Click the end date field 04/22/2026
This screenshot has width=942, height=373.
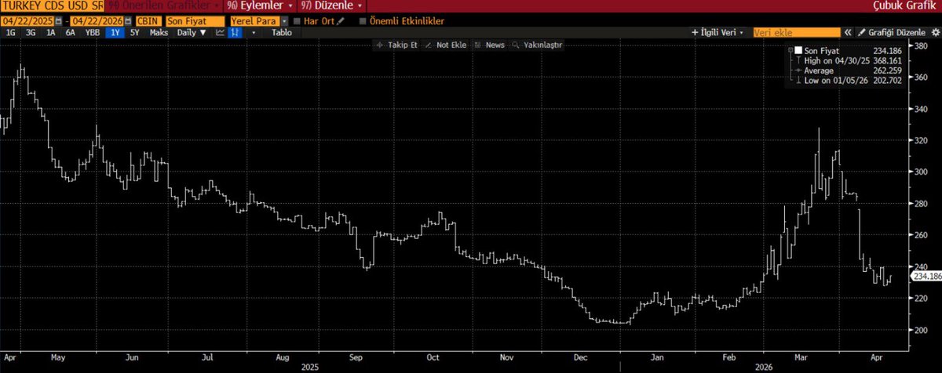[97, 21]
